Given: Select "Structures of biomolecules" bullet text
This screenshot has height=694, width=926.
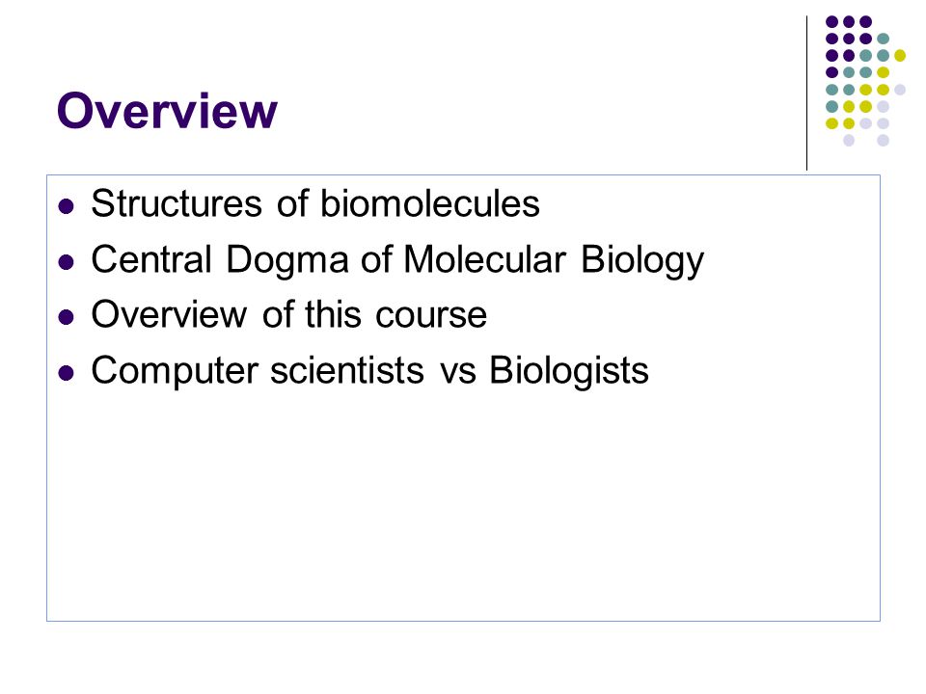Looking at the screenshot, I should (x=315, y=203).
